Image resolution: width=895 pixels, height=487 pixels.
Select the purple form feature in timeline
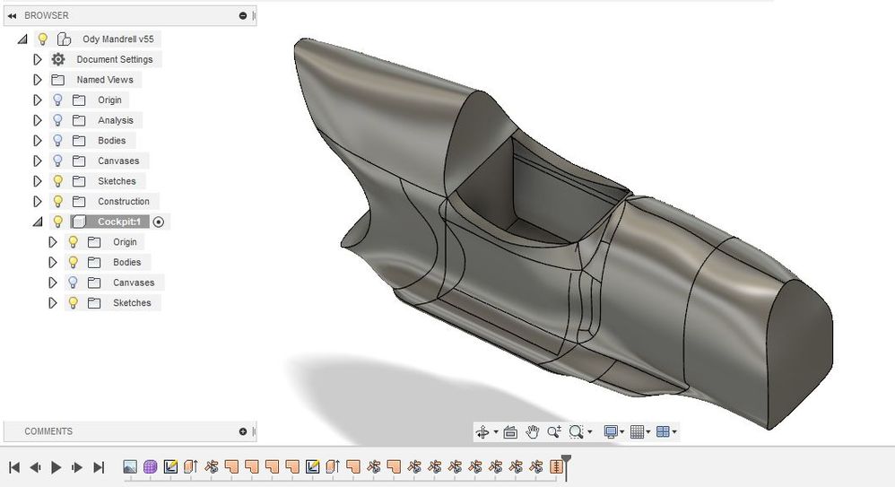point(150,467)
